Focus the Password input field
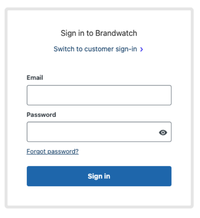This screenshot has width=200, height=218. pyautogui.click(x=99, y=132)
